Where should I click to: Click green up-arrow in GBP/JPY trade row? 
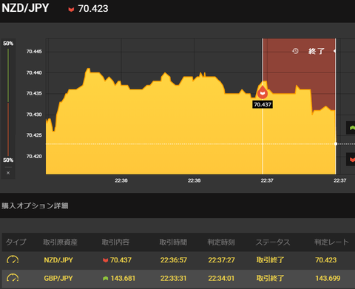[105, 279]
